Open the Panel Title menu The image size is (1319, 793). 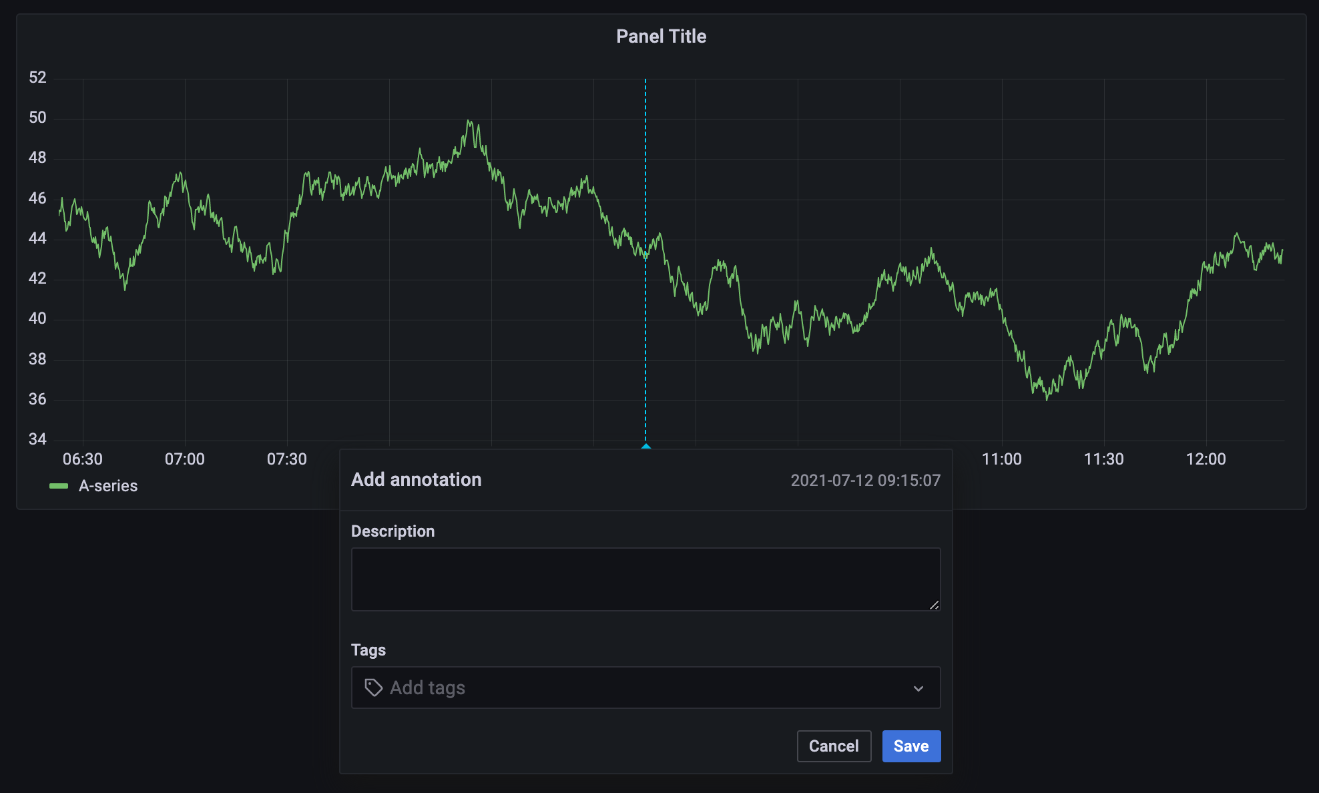[x=661, y=36]
